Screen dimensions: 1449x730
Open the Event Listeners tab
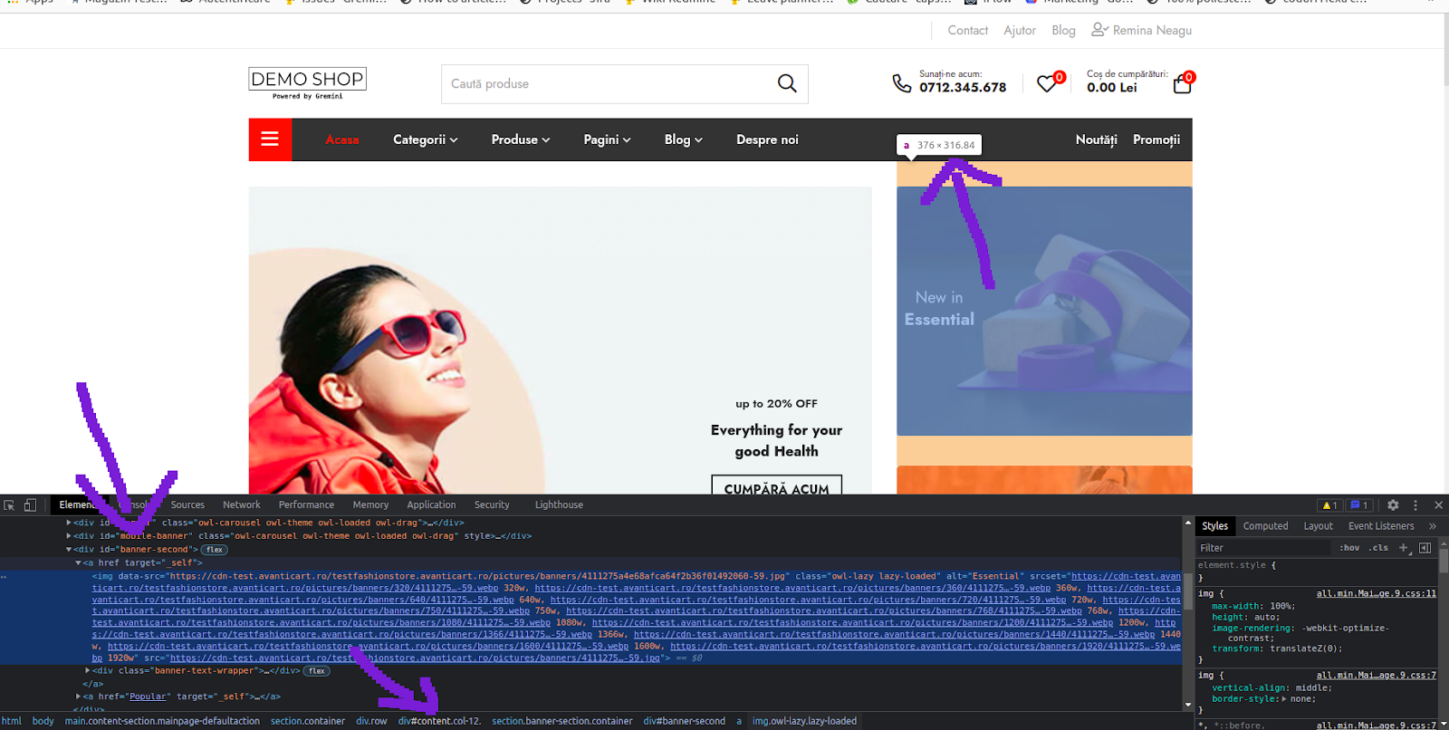click(1381, 526)
